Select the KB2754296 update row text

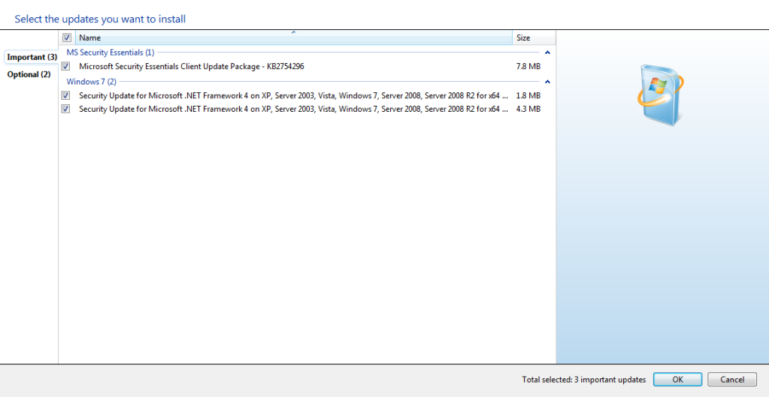click(192, 66)
